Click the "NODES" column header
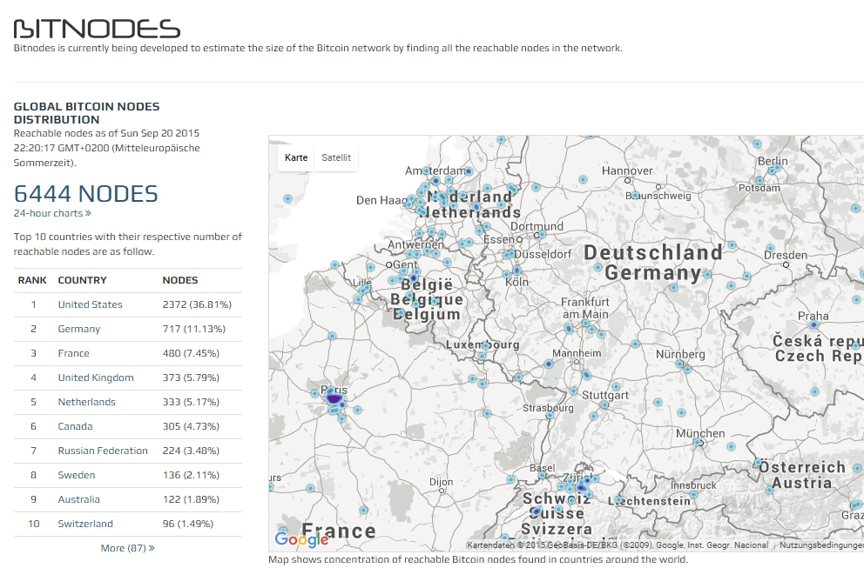The image size is (864, 568). click(180, 280)
